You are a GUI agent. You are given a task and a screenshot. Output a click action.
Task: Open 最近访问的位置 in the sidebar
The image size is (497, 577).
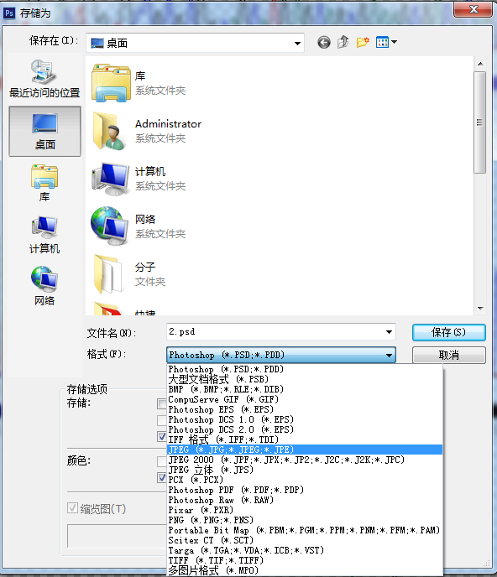44,79
